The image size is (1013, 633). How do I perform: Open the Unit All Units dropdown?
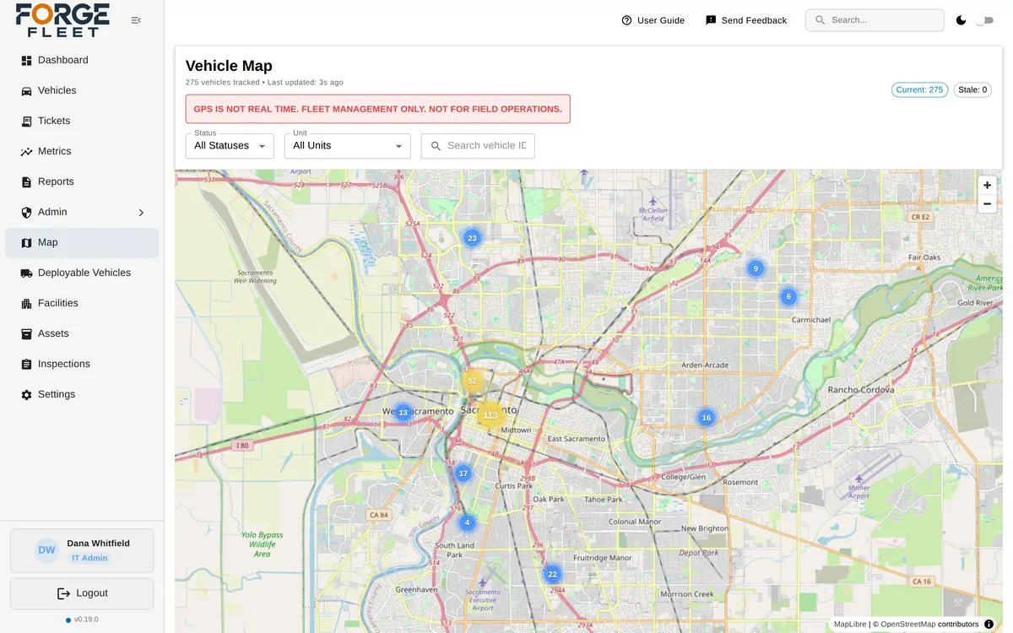[x=348, y=146]
